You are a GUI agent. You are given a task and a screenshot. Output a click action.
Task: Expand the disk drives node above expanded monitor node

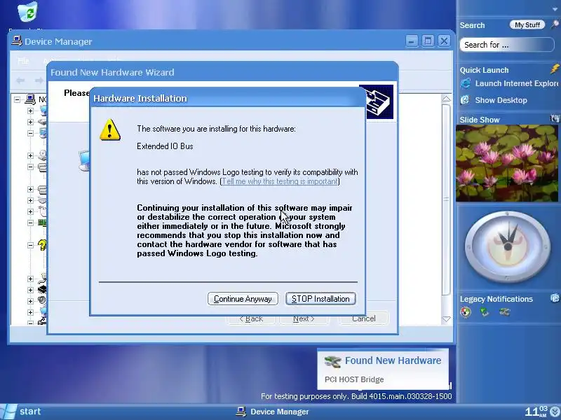point(30,122)
